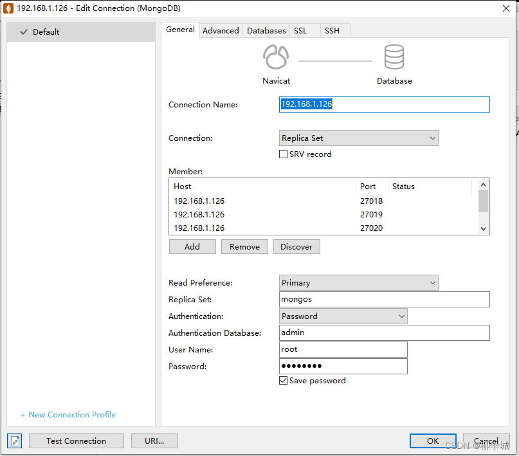Open the Databases tab
519x456 pixels.
[x=266, y=30]
